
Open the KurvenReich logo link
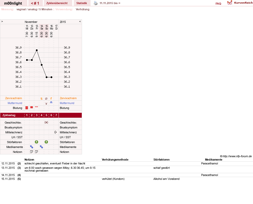point(240,3)
